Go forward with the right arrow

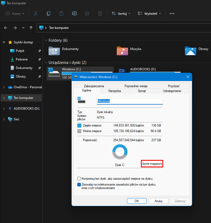[x=15, y=28]
